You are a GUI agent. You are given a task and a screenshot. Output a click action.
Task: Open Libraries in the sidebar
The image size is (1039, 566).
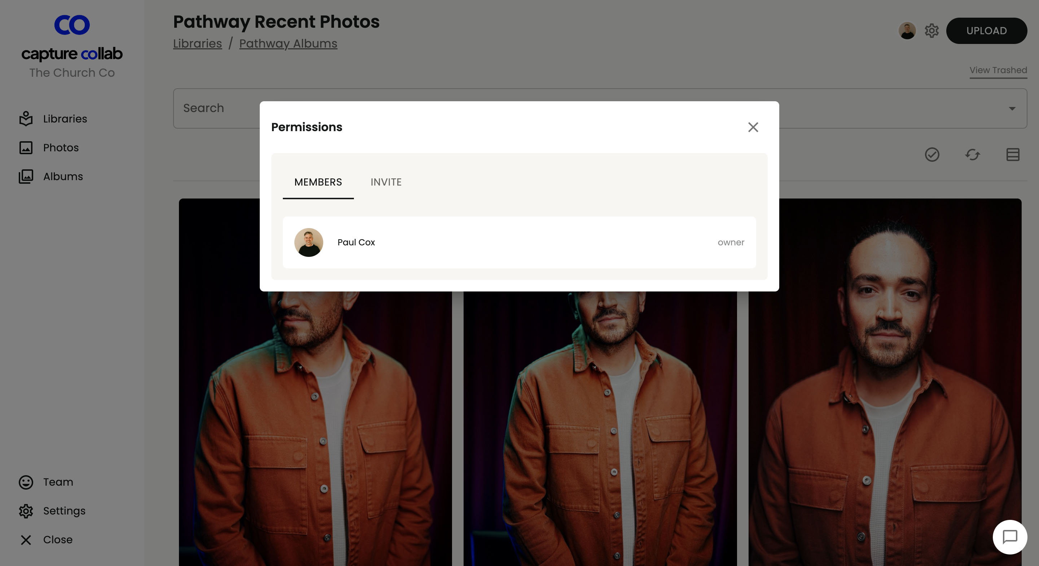tap(65, 119)
